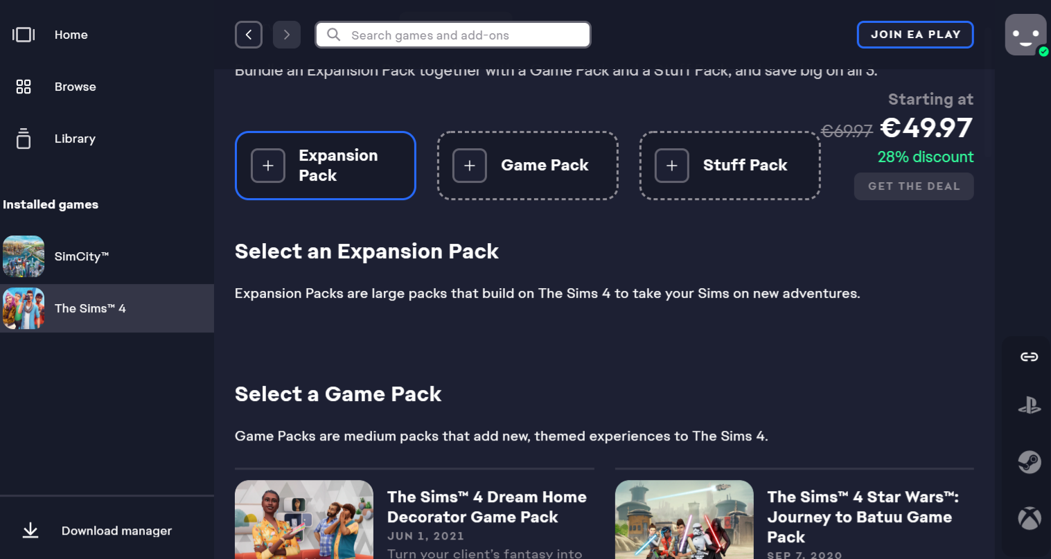Click the Steam account icon

point(1029,462)
